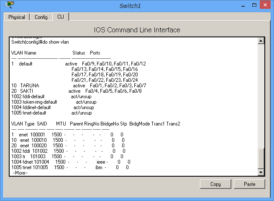274x201 pixels.
Task: Click the 'BrdgMode' column header
Action: point(140,124)
